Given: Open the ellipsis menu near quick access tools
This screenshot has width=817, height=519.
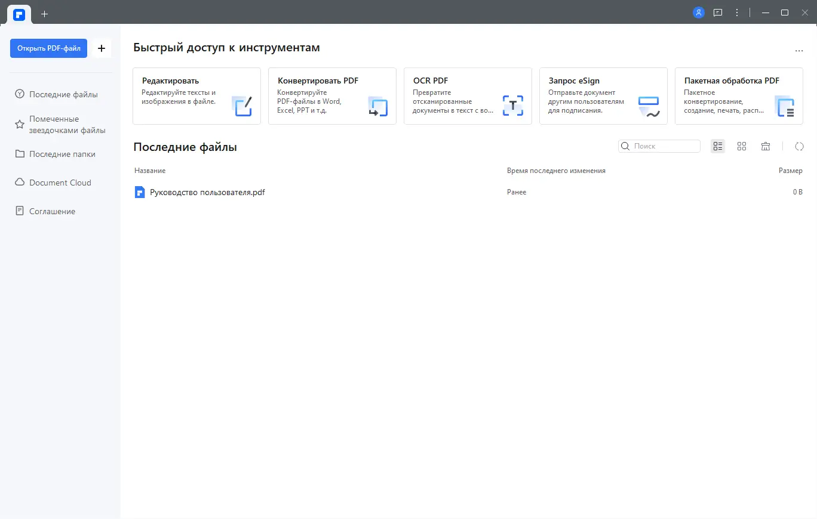Looking at the screenshot, I should click(799, 51).
